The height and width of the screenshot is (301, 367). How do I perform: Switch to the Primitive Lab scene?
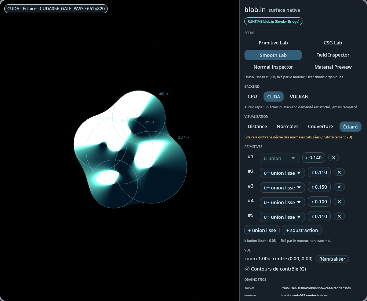click(273, 43)
